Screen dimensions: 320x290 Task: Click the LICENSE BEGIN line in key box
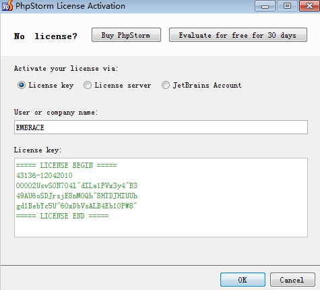[67, 165]
